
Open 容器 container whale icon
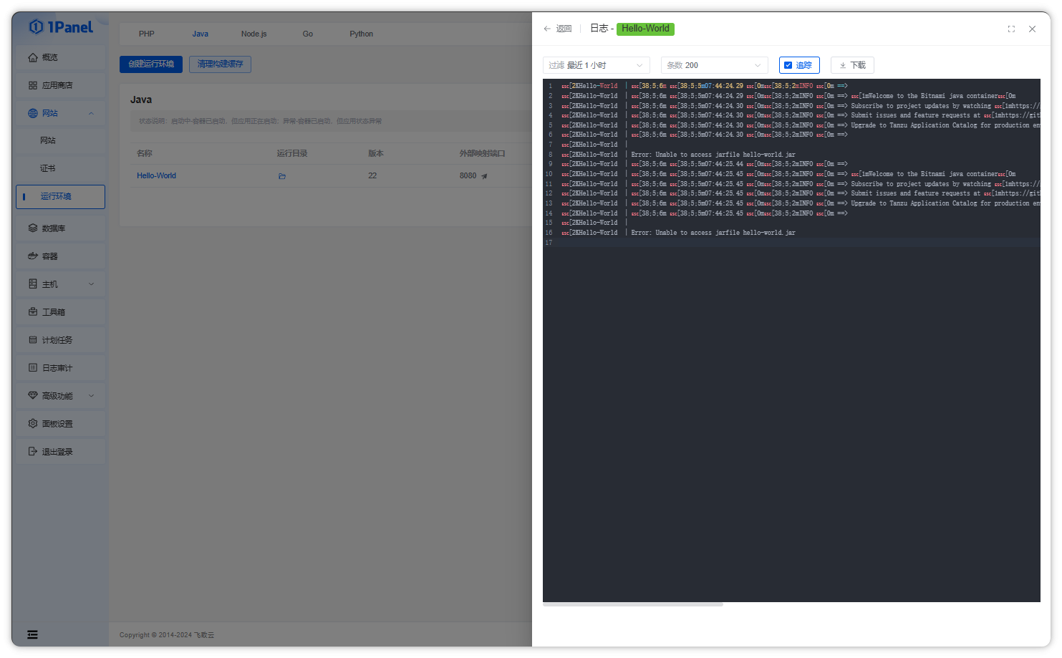pyautogui.click(x=33, y=256)
